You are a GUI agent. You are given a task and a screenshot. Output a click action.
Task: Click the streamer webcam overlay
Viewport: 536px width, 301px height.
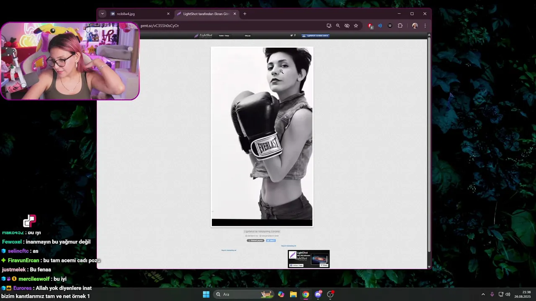click(x=70, y=61)
